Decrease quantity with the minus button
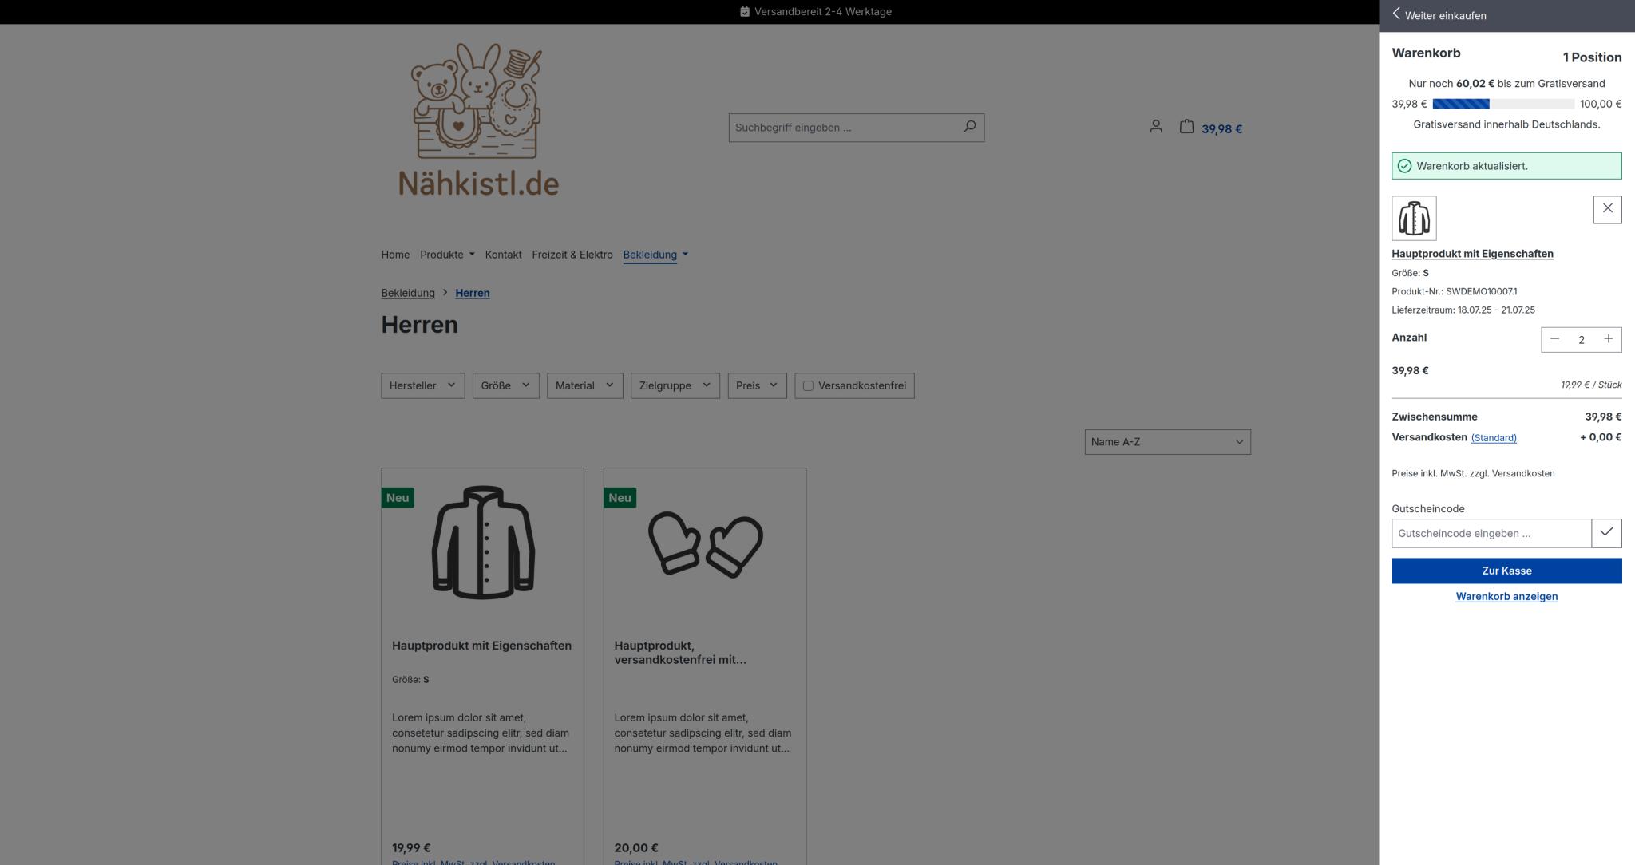This screenshot has height=865, width=1635. (x=1554, y=339)
